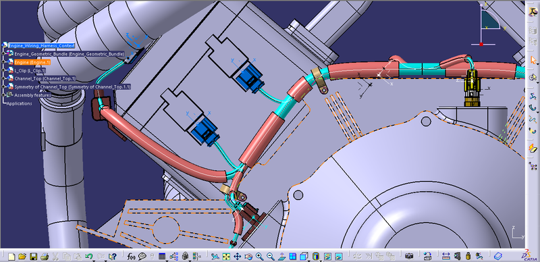Click the Fit All In icon
The height and width of the screenshot is (262, 540).
[226, 257]
